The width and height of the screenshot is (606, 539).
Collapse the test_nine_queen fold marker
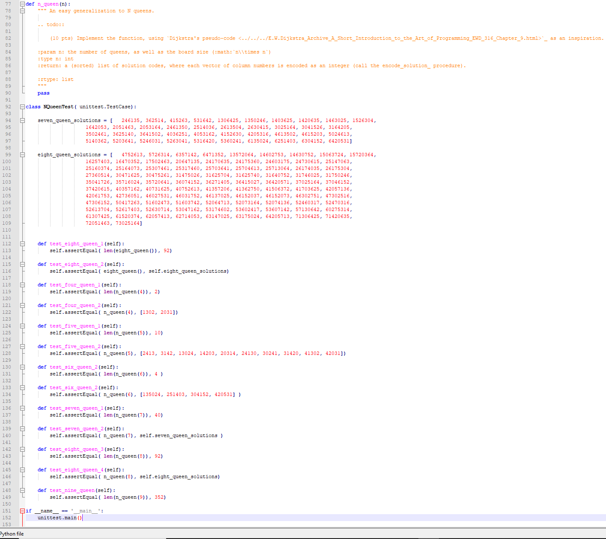[x=22, y=490]
